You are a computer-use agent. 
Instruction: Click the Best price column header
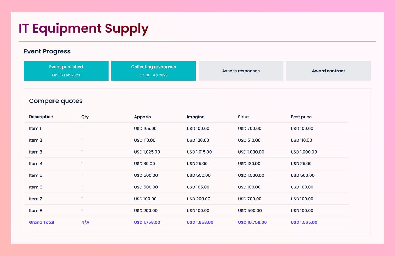click(x=301, y=117)
